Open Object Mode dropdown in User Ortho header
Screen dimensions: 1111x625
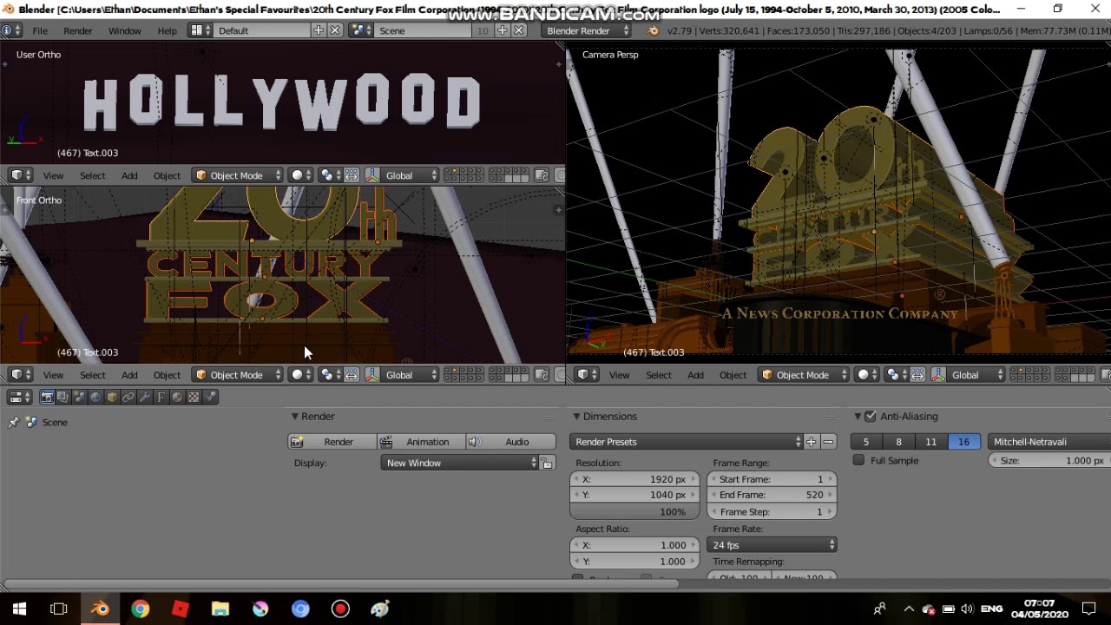pyautogui.click(x=238, y=175)
